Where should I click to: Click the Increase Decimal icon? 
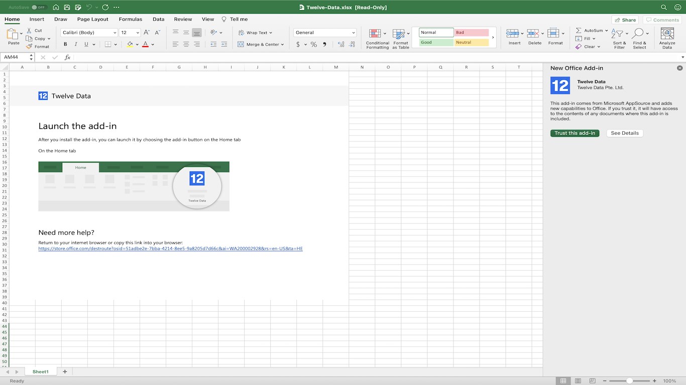pyautogui.click(x=341, y=44)
